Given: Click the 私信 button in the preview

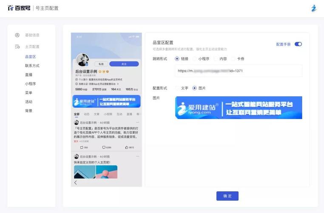Looking at the screenshot, I should click(101, 64).
